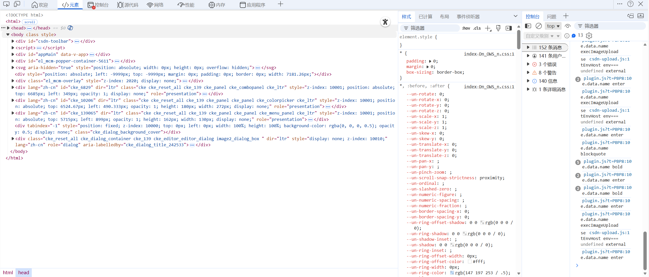
Task: Click the --un-ring-color color swatch
Action: tap(452, 273)
